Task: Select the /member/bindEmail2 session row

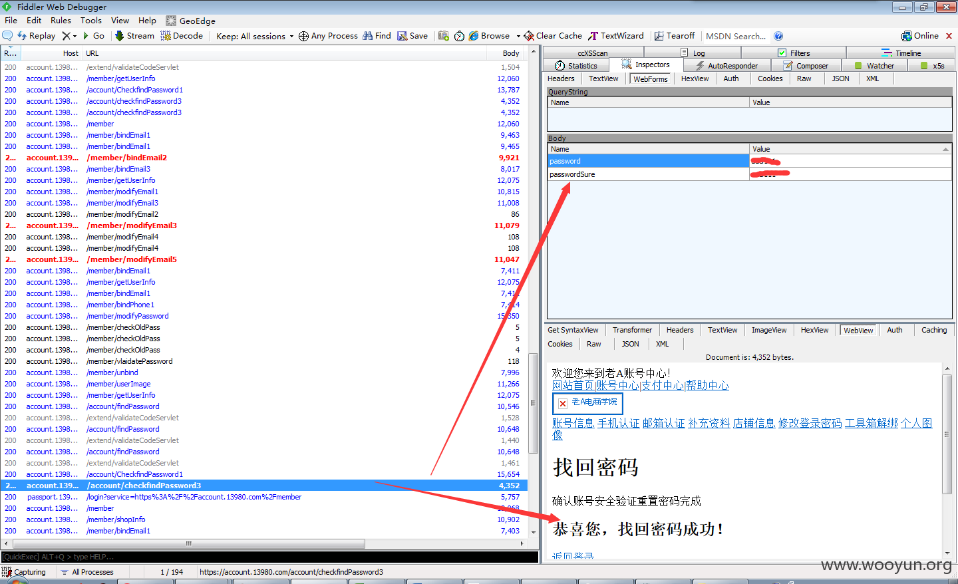Action: pyautogui.click(x=264, y=158)
